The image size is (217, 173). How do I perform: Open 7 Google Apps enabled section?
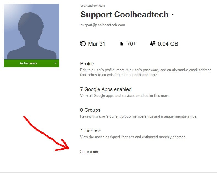(106, 89)
